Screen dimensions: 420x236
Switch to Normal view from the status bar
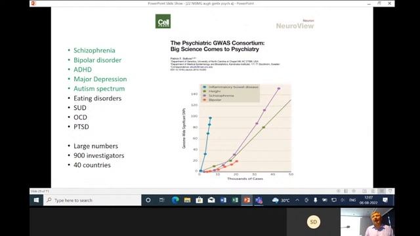364,191
